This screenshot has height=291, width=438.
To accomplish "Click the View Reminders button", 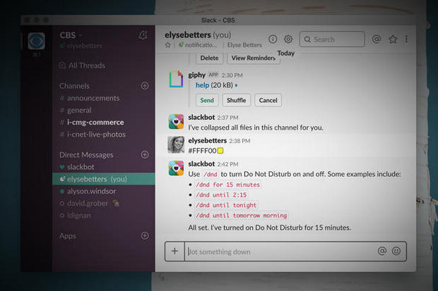I will tap(254, 58).
